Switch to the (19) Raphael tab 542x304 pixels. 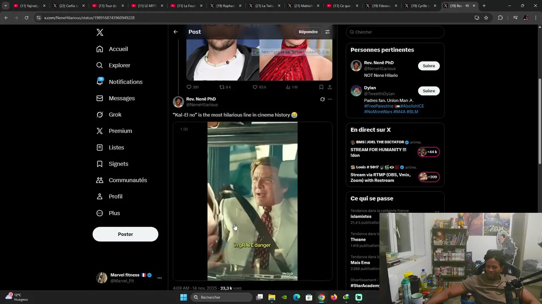coord(225,6)
